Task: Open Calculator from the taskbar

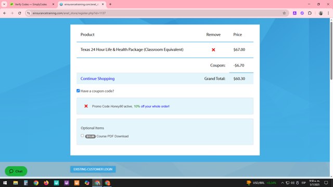Action: click(25, 183)
